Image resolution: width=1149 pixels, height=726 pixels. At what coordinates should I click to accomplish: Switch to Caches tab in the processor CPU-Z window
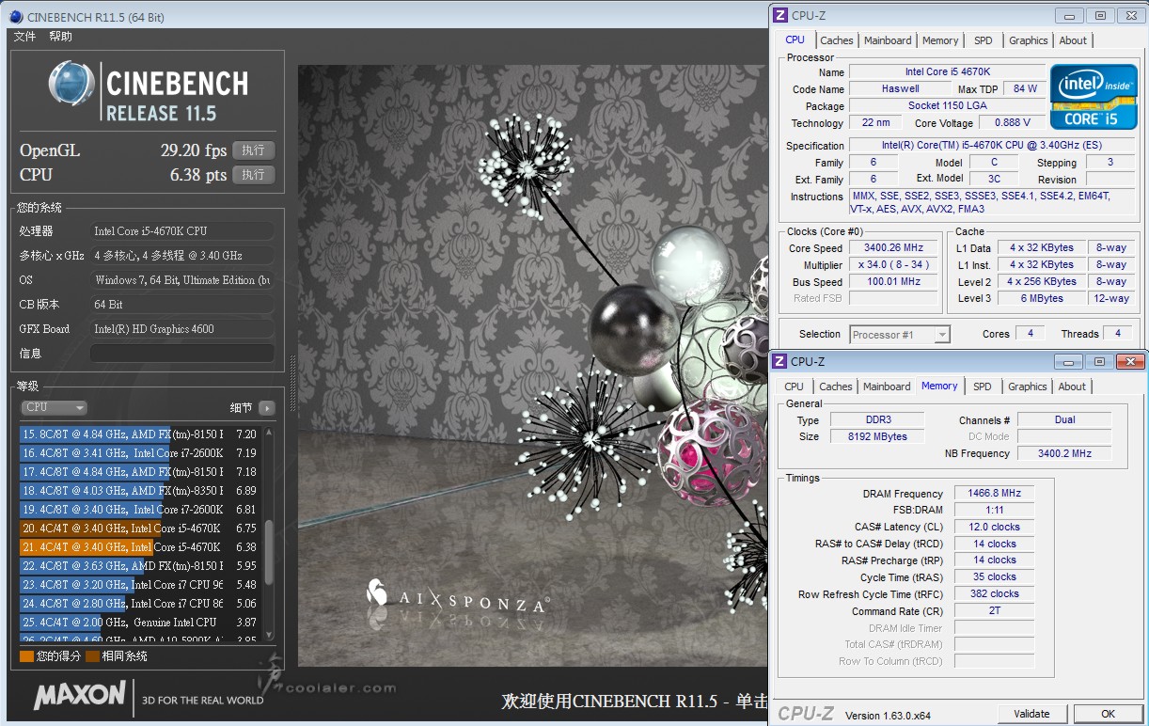tap(837, 40)
